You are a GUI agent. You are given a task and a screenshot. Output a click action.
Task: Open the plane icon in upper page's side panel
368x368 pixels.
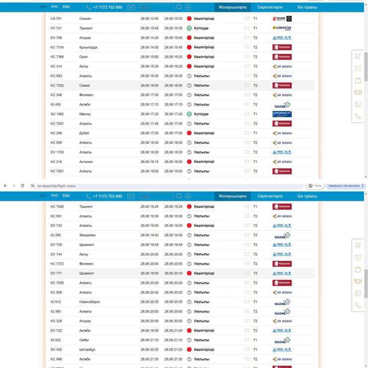pyautogui.click(x=358, y=56)
